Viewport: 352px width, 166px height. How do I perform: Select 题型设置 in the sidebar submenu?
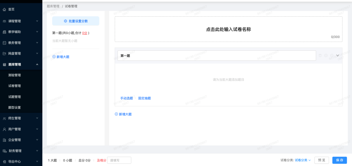click(15, 108)
